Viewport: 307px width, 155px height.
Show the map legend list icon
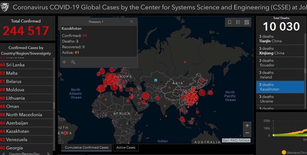[x=238, y=22]
